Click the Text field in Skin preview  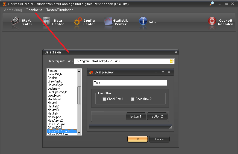(130, 83)
